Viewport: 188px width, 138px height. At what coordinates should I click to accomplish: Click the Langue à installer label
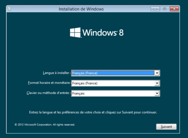57,73
